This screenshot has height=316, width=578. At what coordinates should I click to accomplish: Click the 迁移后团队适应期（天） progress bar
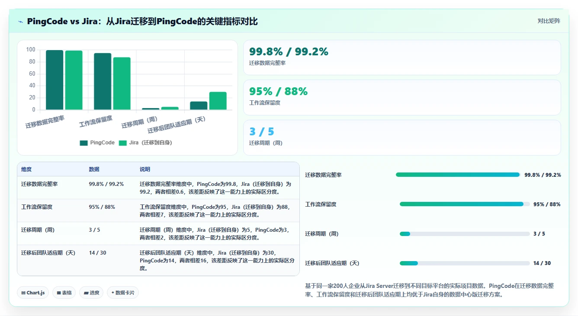tap(465, 263)
